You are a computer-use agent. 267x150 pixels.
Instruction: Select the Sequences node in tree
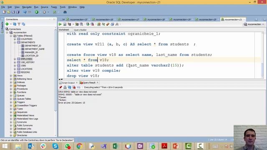tap(22, 112)
